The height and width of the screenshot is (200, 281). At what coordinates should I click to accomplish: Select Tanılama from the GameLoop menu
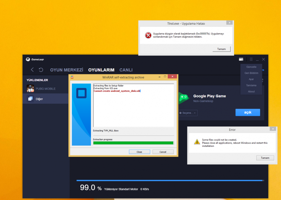point(251,85)
